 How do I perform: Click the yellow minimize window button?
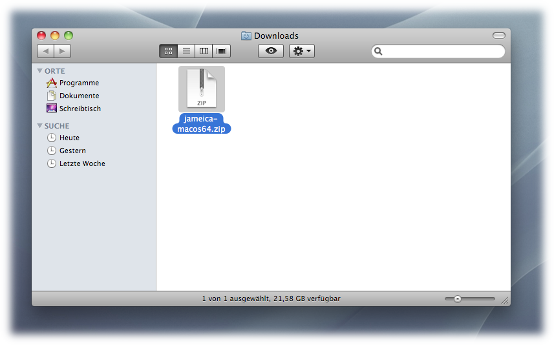[x=55, y=36]
